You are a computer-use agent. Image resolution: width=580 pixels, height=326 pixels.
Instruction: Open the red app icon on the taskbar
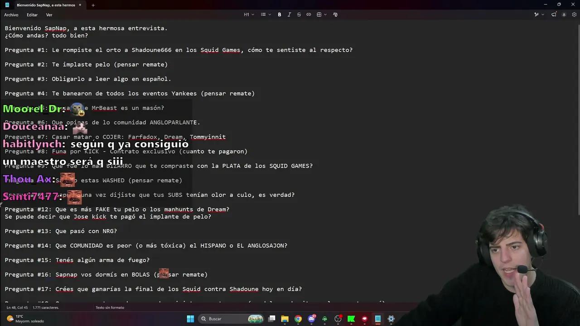(364, 319)
